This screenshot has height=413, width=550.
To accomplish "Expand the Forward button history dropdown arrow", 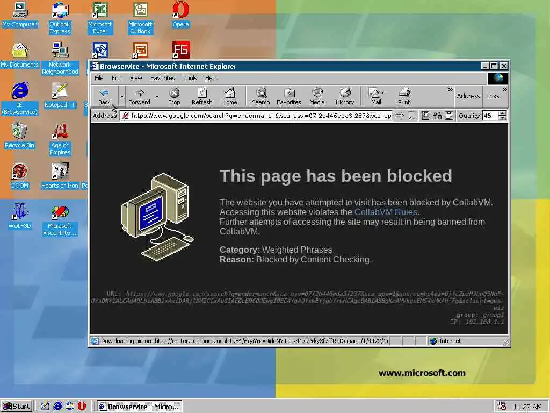I will click(x=157, y=96).
